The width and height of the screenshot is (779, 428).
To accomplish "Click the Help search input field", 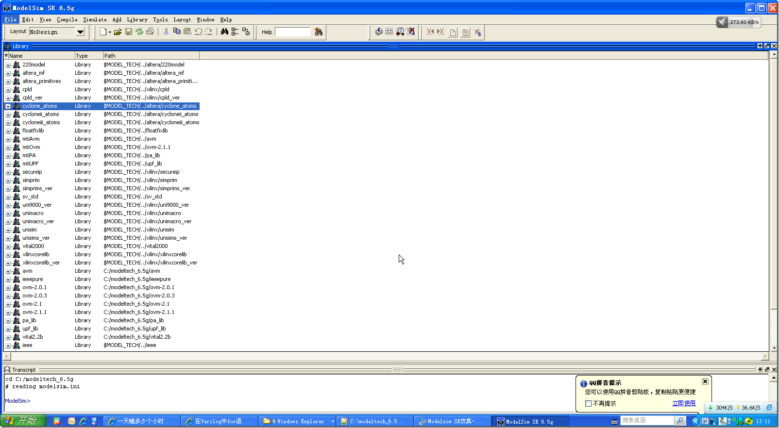I will click(292, 32).
